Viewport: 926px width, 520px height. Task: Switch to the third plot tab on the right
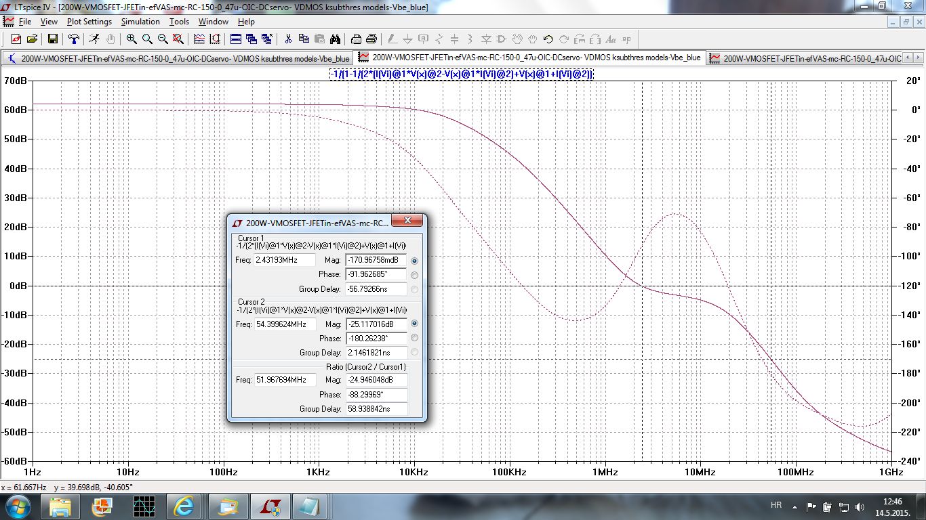coord(805,58)
